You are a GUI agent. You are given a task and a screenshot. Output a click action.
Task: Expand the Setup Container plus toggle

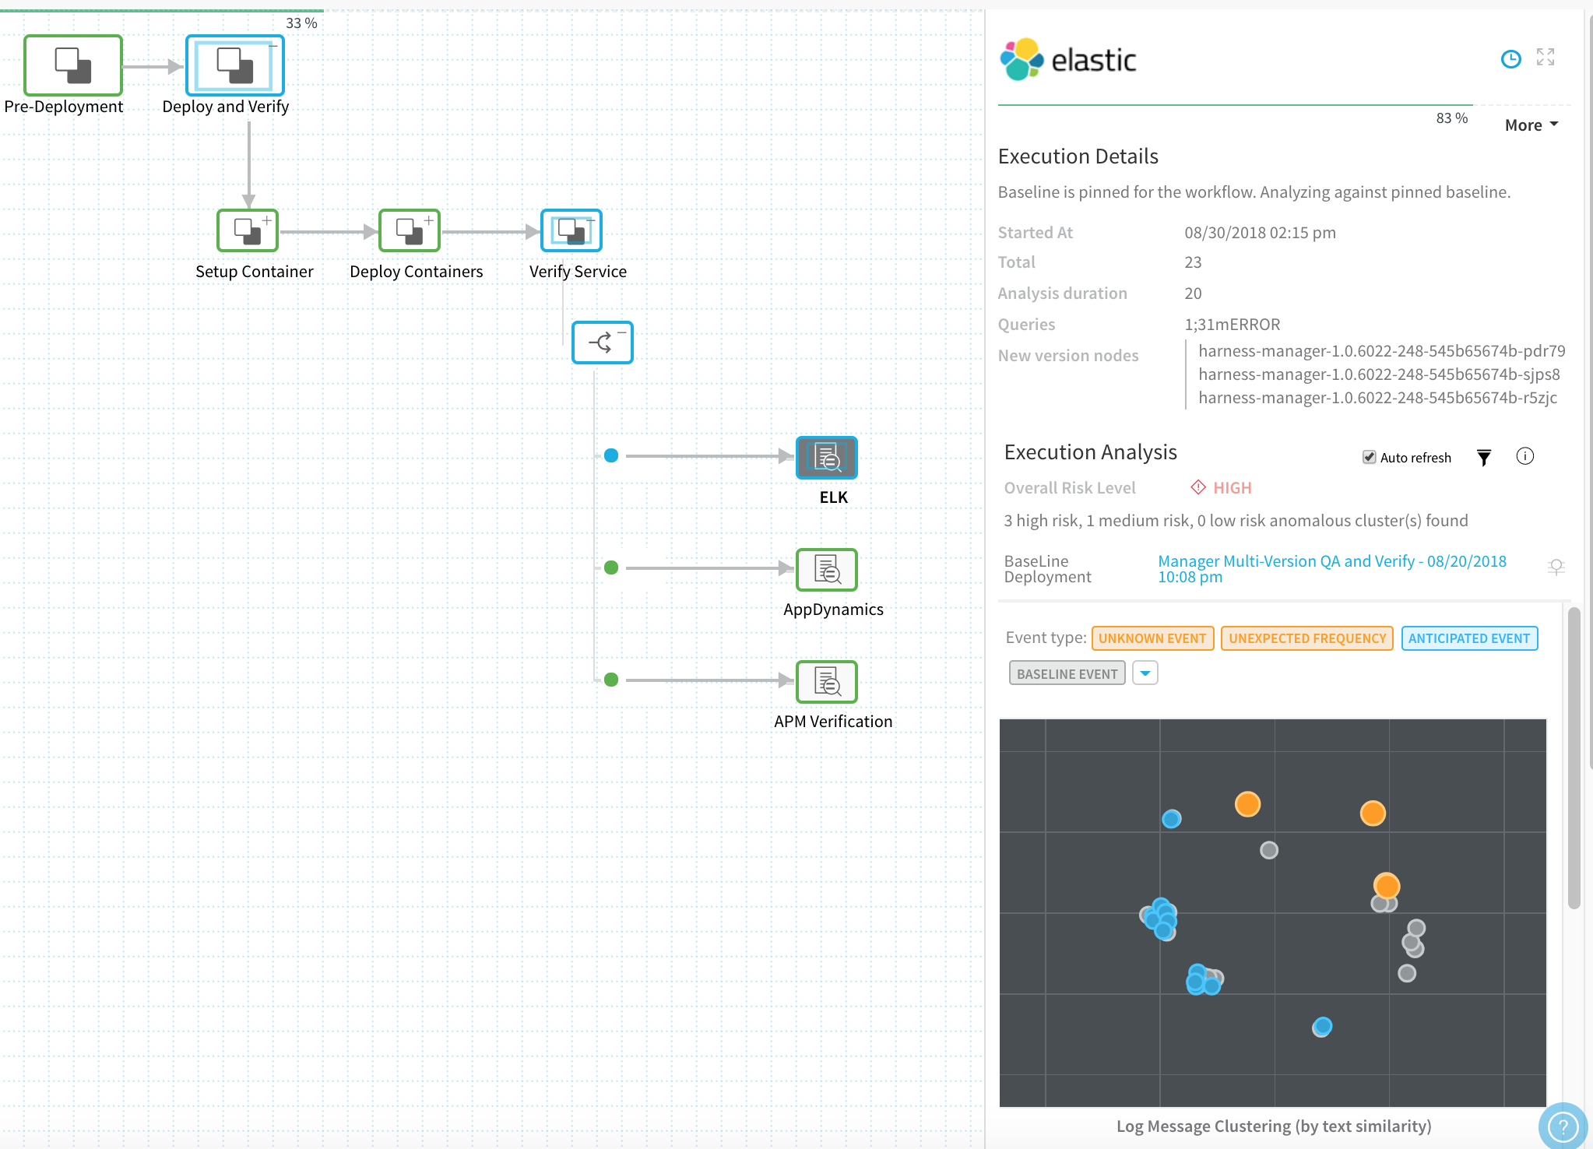click(x=267, y=220)
